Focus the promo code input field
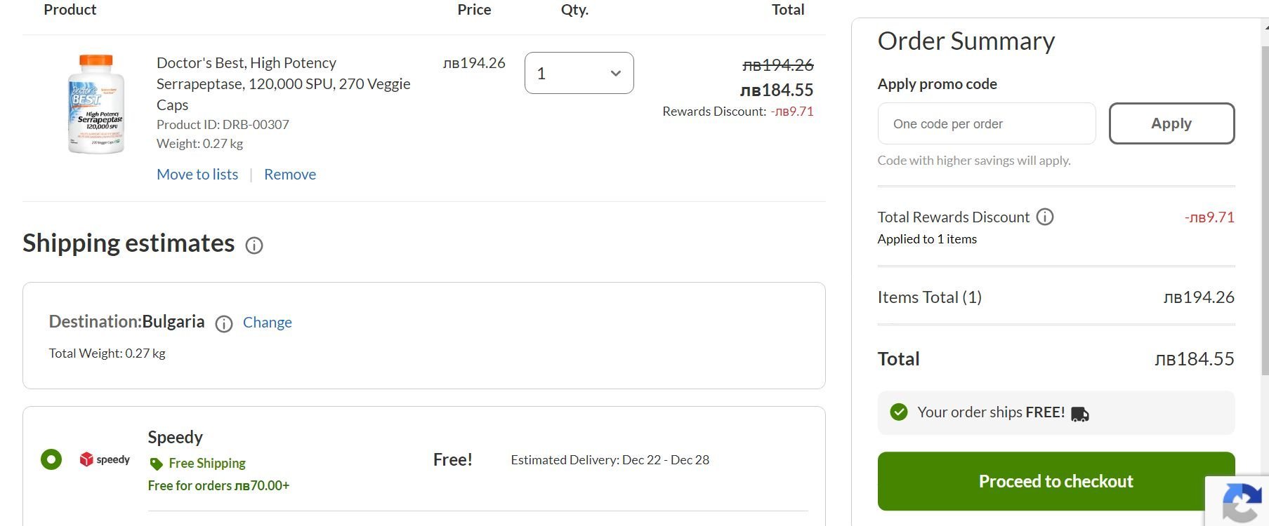The width and height of the screenshot is (1269, 526). click(x=986, y=124)
